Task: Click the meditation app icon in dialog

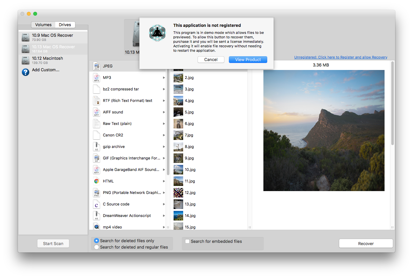Action: coord(157,33)
